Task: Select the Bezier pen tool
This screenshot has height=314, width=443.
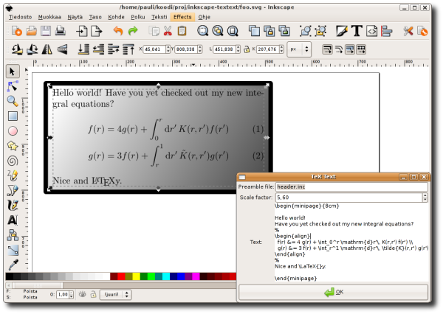Action: point(13,190)
